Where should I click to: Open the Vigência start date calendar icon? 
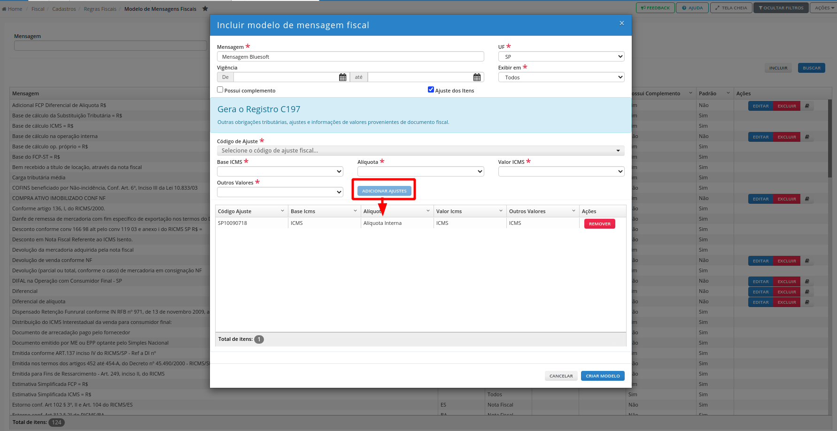pos(342,77)
